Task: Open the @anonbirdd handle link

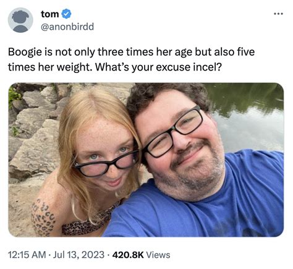Action: pos(67,27)
